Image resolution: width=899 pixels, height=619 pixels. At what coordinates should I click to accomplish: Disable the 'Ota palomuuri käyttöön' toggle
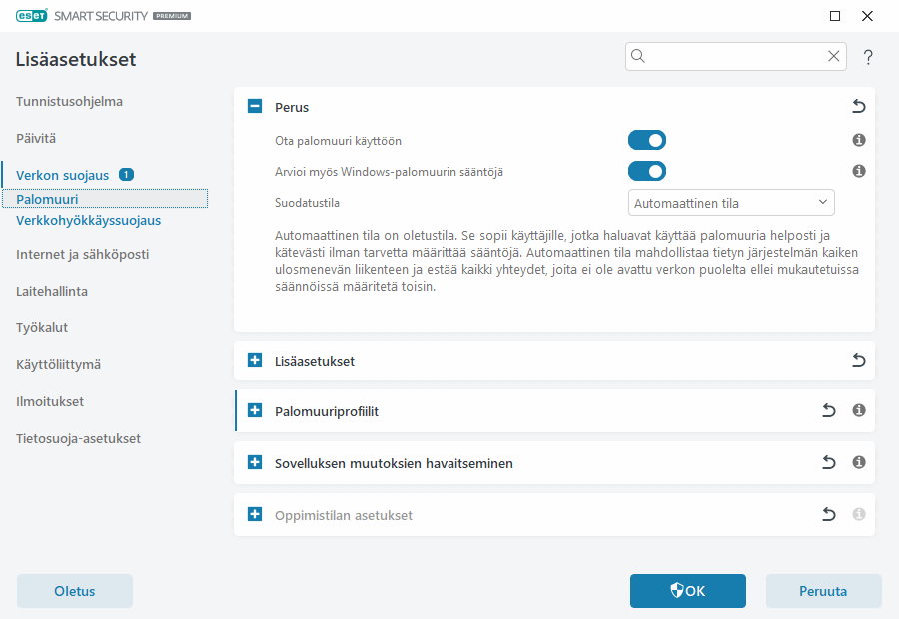(647, 140)
